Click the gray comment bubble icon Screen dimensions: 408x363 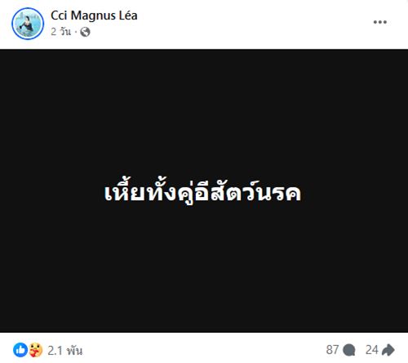coord(349,350)
